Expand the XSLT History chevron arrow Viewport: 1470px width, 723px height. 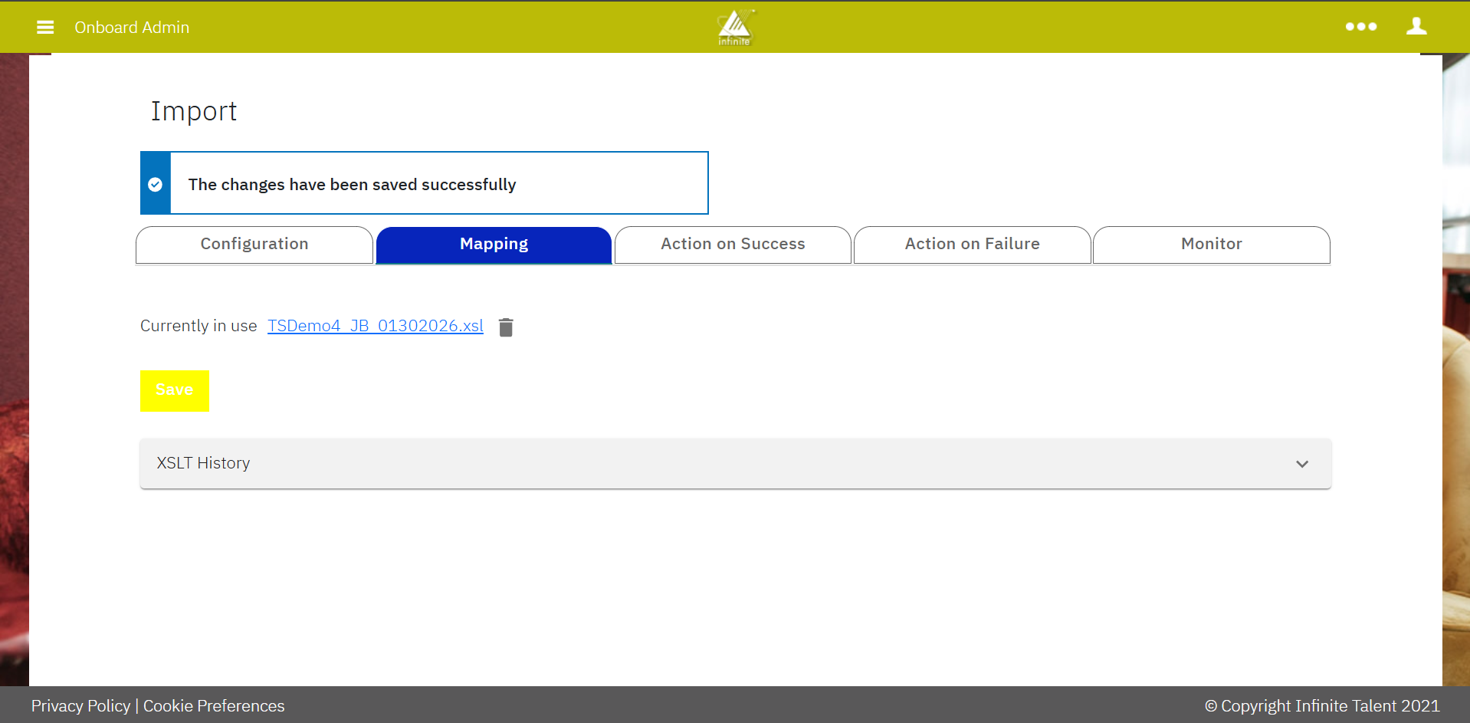(x=1301, y=464)
